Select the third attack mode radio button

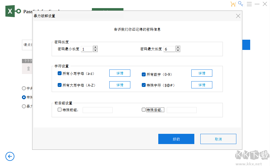(24, 106)
